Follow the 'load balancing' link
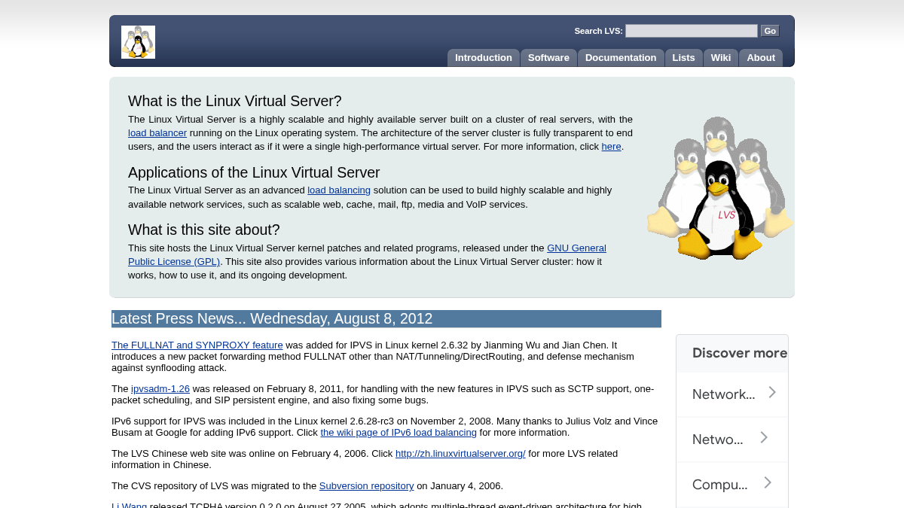Screen dimensions: 904x508 [339, 190]
